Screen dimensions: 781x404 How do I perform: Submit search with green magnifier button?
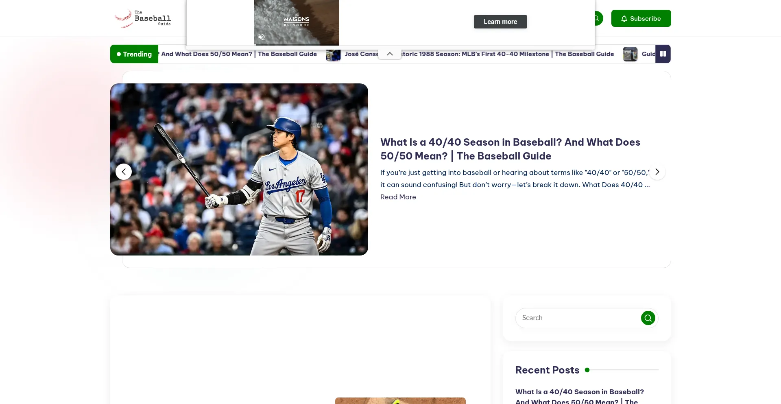click(648, 318)
